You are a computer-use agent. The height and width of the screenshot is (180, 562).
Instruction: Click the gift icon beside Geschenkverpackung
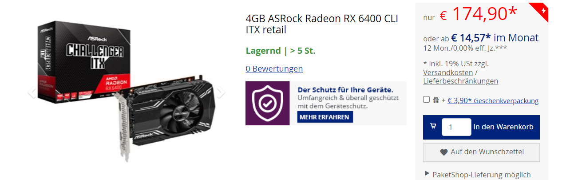point(436,100)
